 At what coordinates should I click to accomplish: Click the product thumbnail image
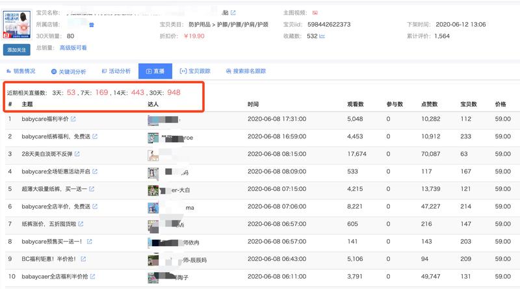click(x=17, y=24)
